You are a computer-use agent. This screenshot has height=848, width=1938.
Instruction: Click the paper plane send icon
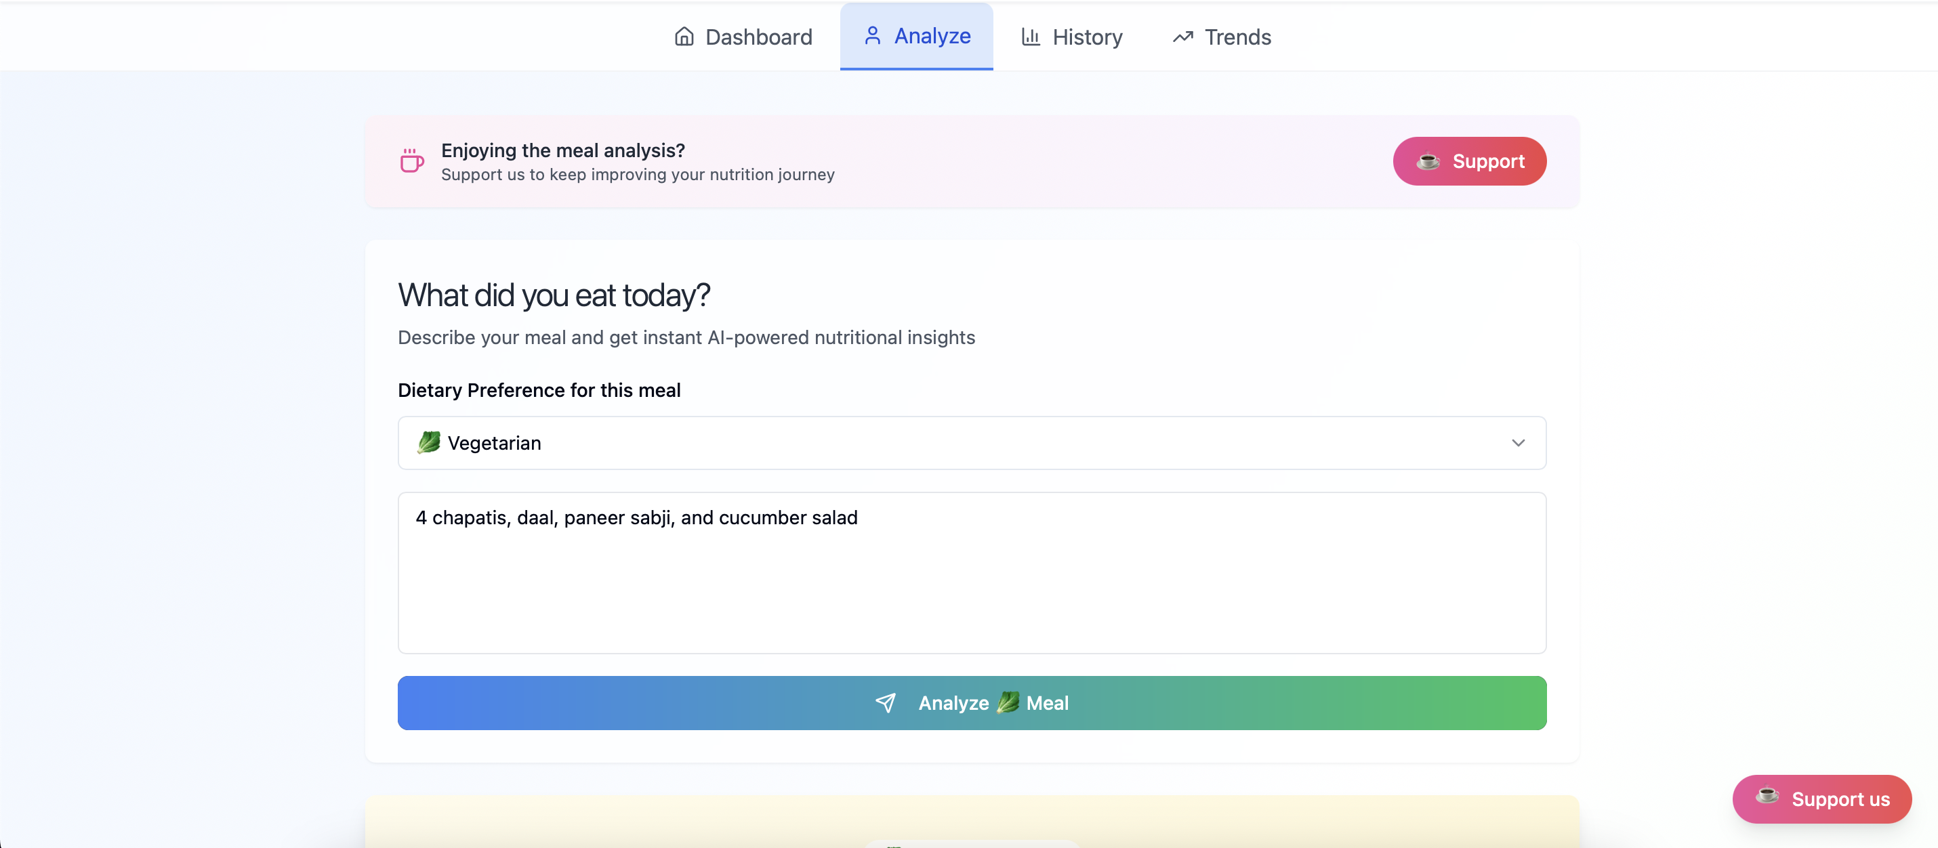tap(886, 703)
